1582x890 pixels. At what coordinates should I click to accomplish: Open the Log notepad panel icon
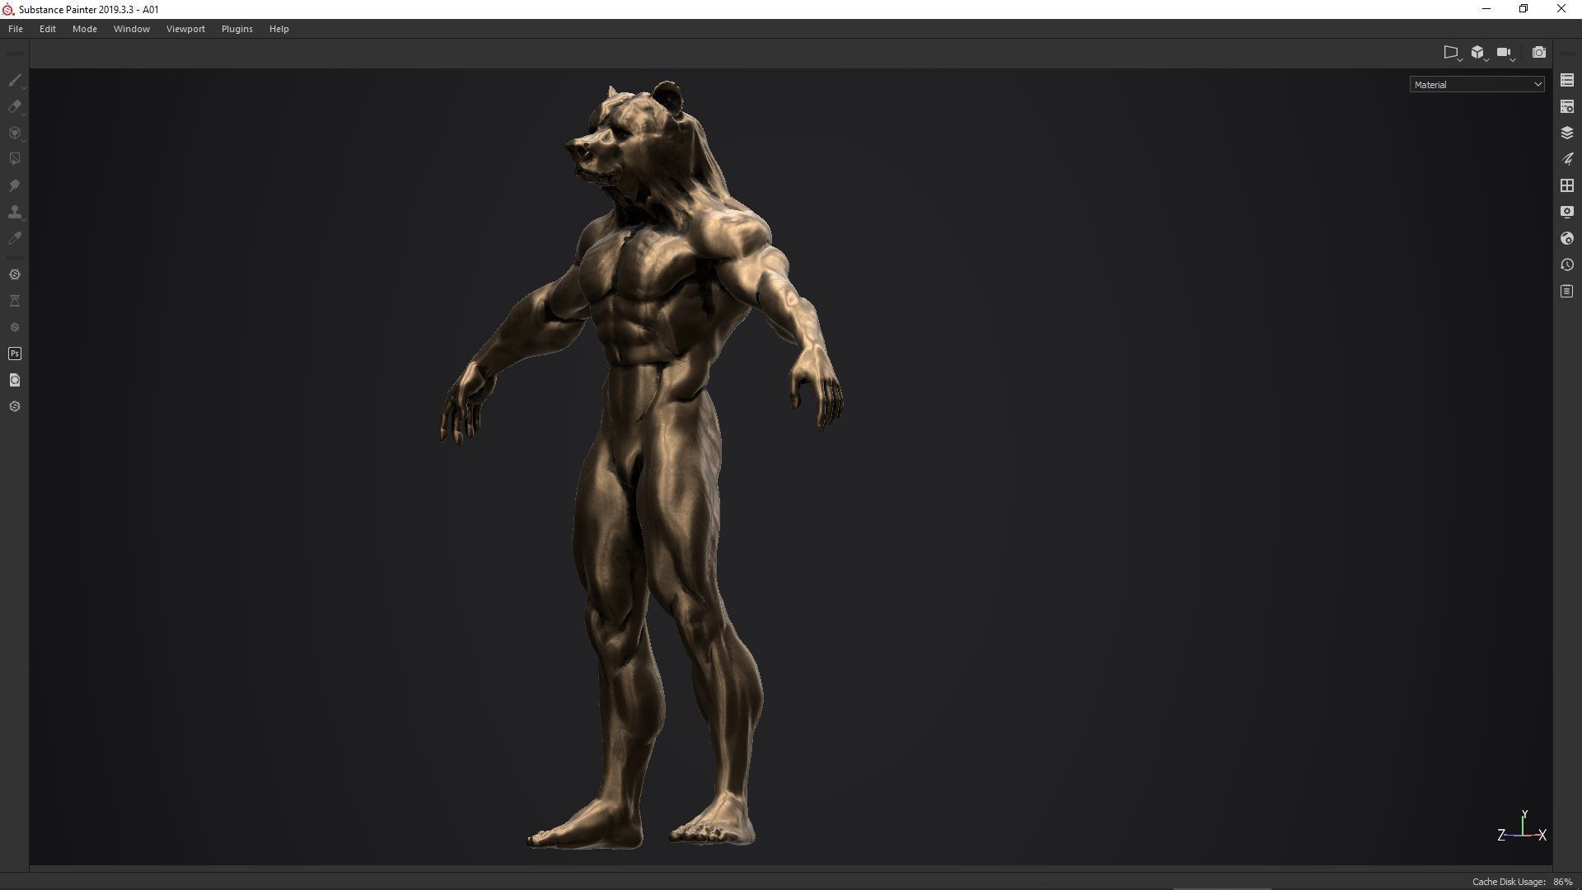coord(1567,291)
